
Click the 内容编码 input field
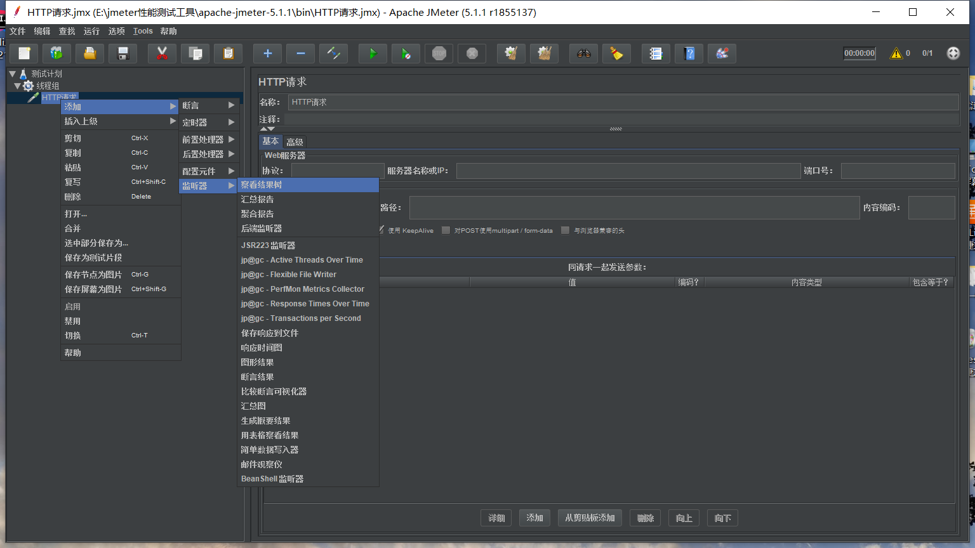tap(932, 207)
